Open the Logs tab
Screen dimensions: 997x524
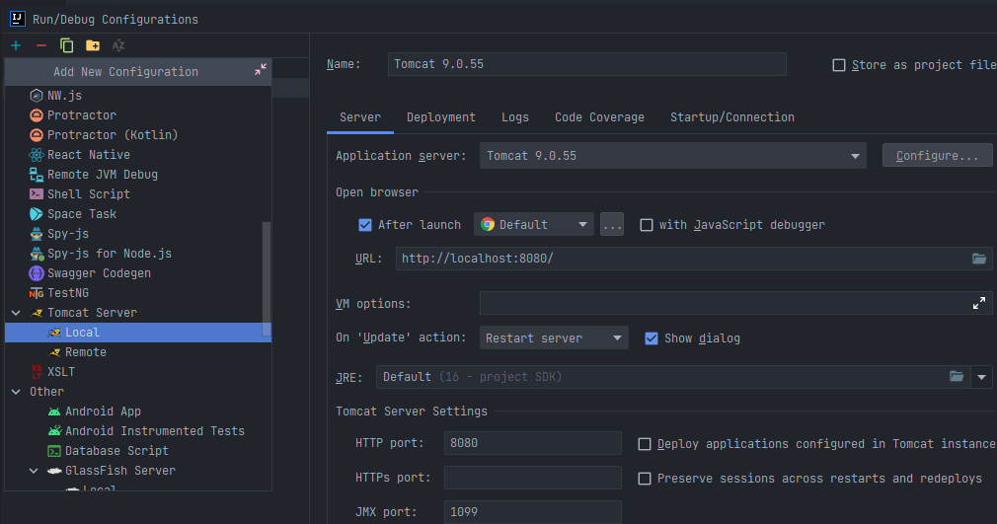tap(515, 117)
